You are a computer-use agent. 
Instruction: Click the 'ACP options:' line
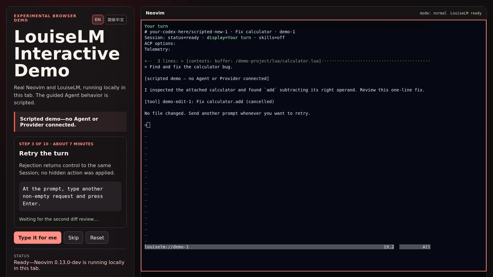[160, 43]
